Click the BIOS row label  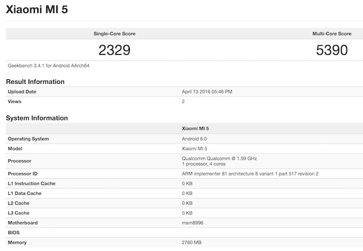click(14, 232)
